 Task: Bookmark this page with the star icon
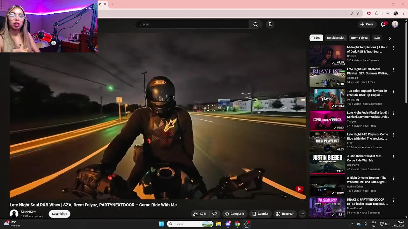click(x=358, y=13)
